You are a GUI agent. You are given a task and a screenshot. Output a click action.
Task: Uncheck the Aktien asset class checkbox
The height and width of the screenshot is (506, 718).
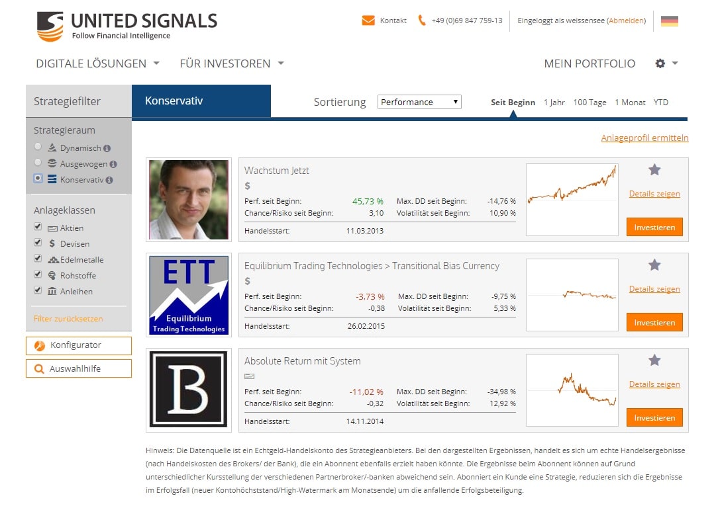tap(38, 227)
